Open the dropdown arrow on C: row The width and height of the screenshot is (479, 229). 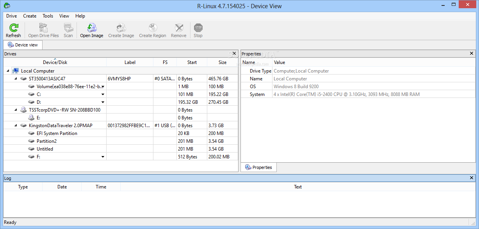[x=103, y=94]
